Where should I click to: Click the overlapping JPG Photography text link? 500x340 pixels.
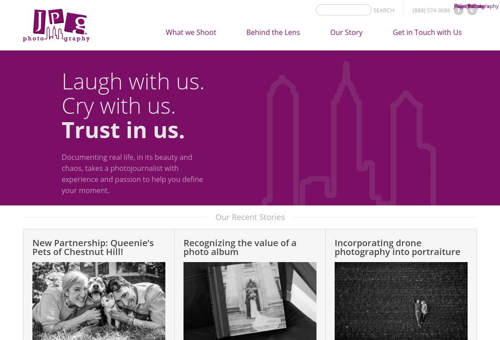click(476, 6)
